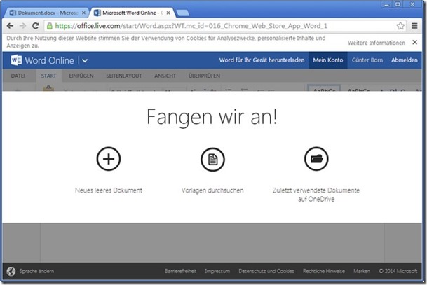
Task: Click Sprache ändern in the footer
Action: (36, 271)
